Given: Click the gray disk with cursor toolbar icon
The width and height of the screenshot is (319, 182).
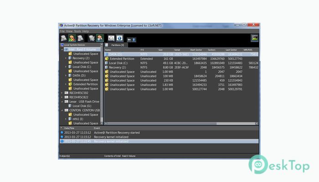Looking at the screenshot, I should point(81,38).
